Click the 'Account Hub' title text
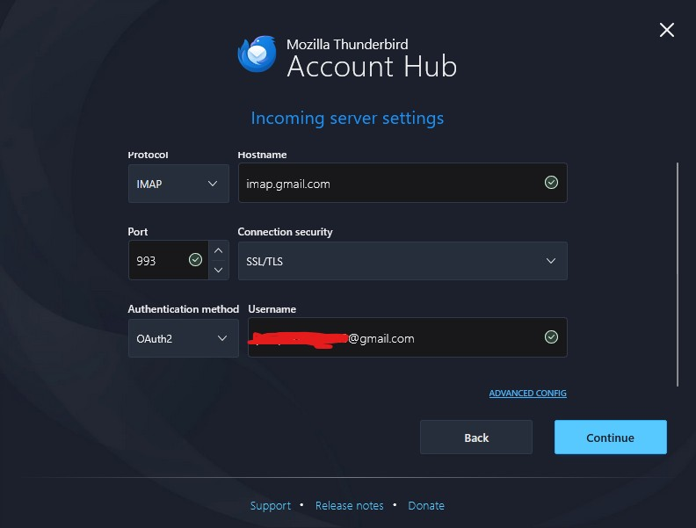Viewport: 696px width, 528px height. click(x=372, y=67)
